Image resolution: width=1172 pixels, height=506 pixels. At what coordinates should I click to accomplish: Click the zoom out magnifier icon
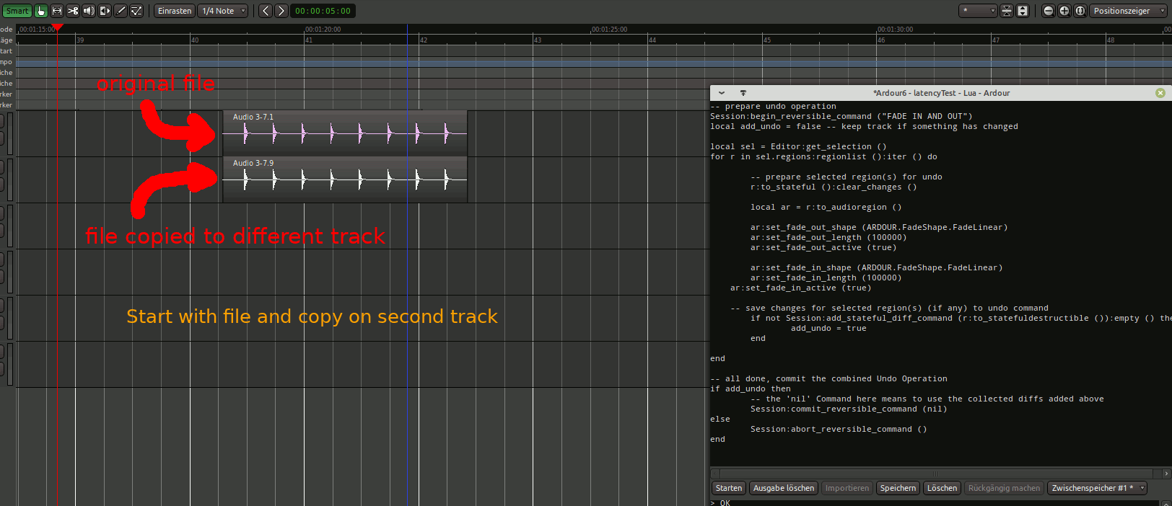click(x=1049, y=11)
